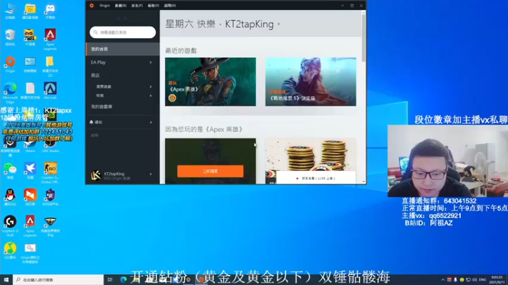Click the Origin logo in the title bar
The image size is (508, 285).
[91, 6]
